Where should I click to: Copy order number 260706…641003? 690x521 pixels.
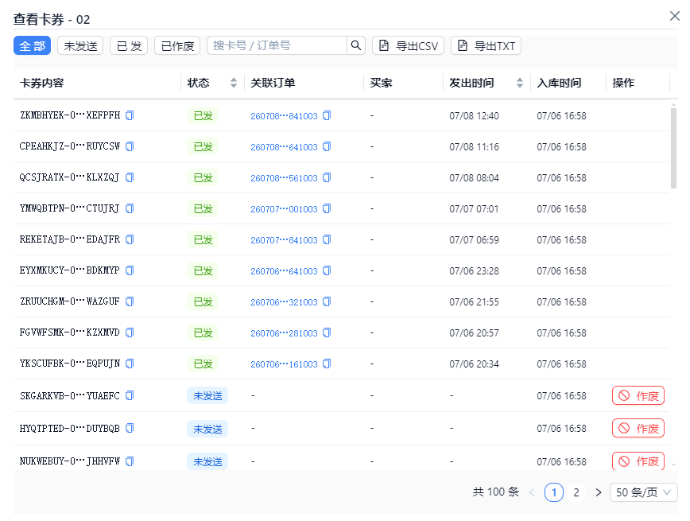coord(327,270)
